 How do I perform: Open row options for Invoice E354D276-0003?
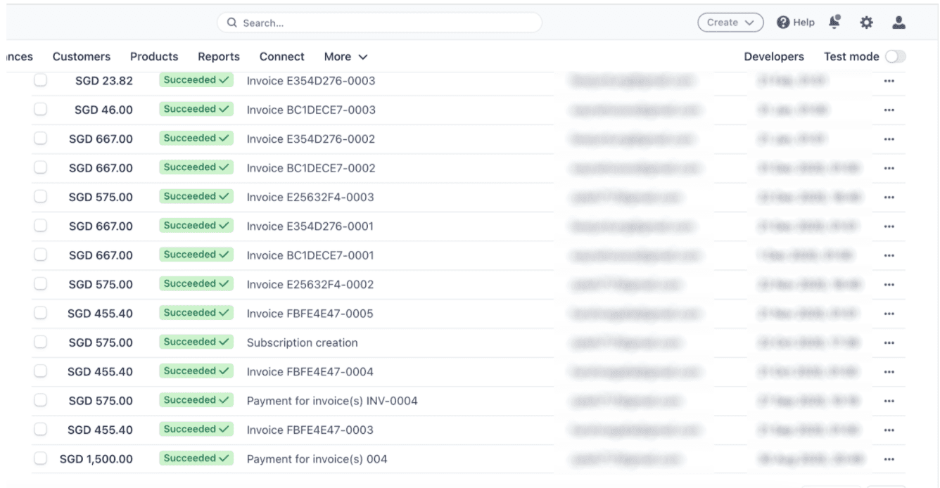(x=889, y=81)
